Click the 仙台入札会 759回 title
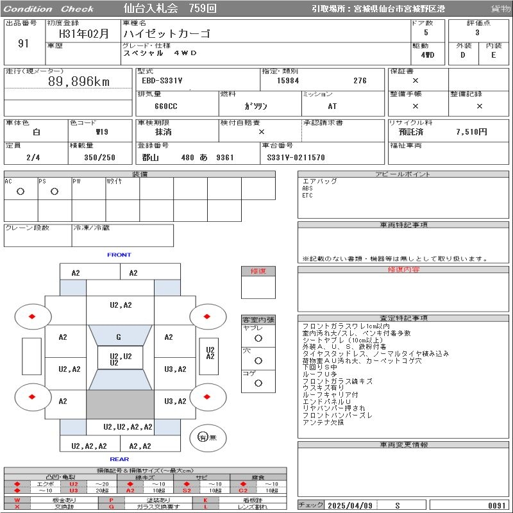This screenshot has height=513, width=513. 170,8
